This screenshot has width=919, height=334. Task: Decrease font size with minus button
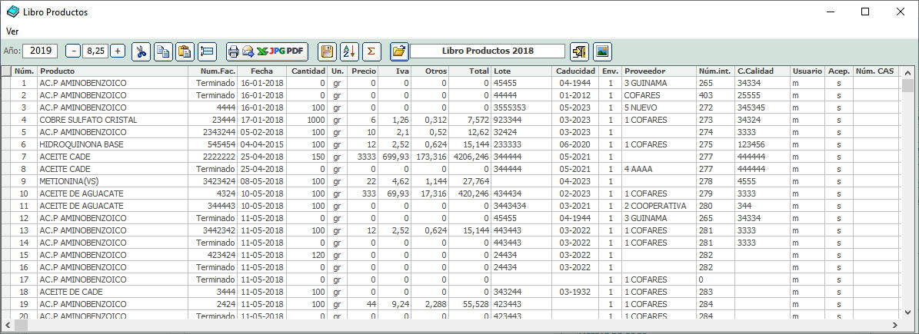(x=73, y=51)
